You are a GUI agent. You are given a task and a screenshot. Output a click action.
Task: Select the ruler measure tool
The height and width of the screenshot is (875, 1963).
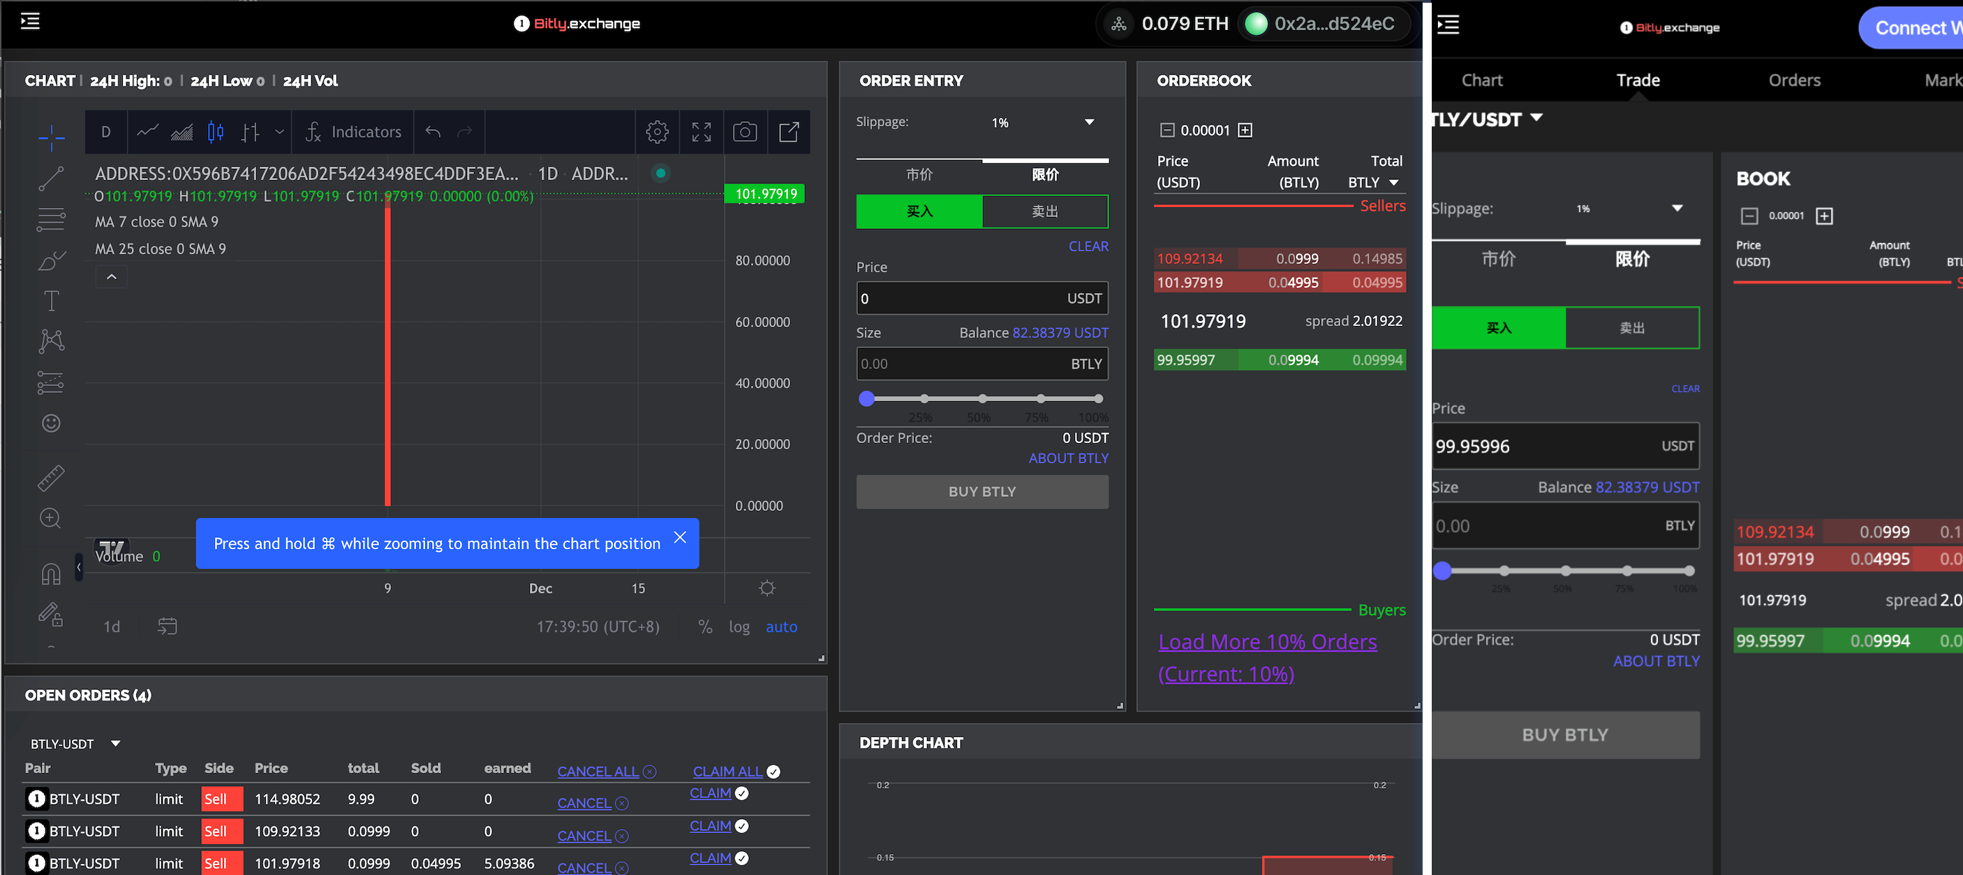[51, 477]
